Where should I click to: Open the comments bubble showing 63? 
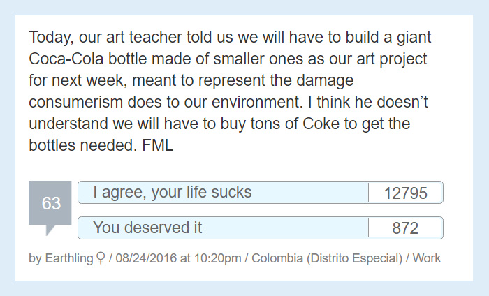click(x=50, y=203)
